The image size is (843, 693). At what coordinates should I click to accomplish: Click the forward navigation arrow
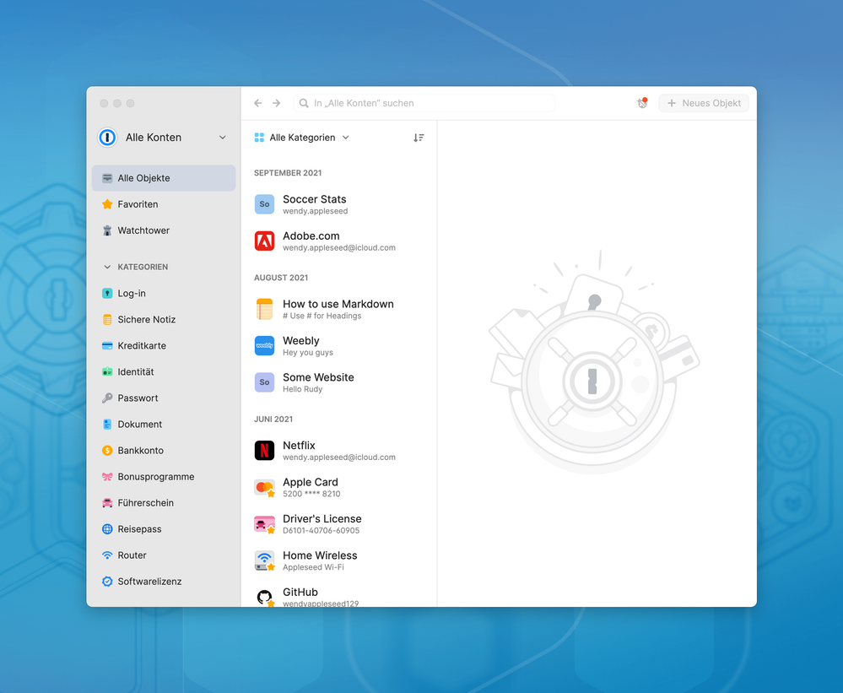click(x=276, y=103)
